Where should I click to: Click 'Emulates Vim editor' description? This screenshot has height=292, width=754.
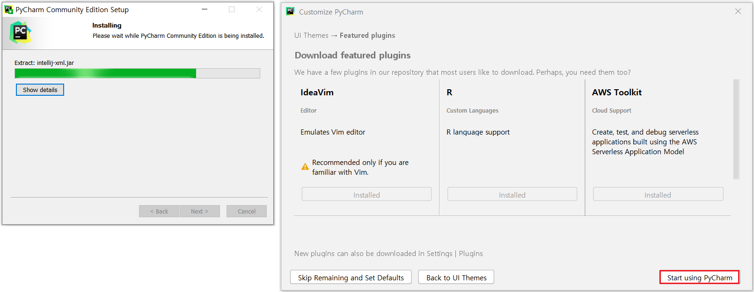(333, 132)
